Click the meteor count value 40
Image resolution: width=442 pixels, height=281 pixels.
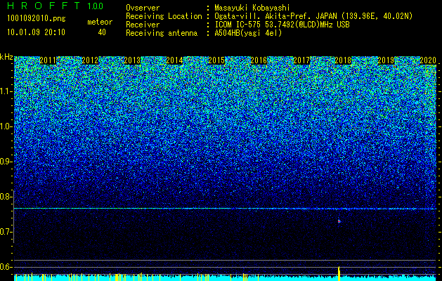click(102, 32)
